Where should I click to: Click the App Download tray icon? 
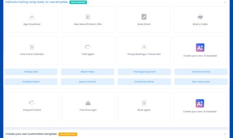32,17
